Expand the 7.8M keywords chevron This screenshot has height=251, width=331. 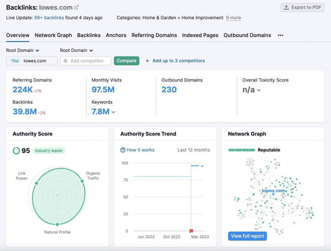114,112
